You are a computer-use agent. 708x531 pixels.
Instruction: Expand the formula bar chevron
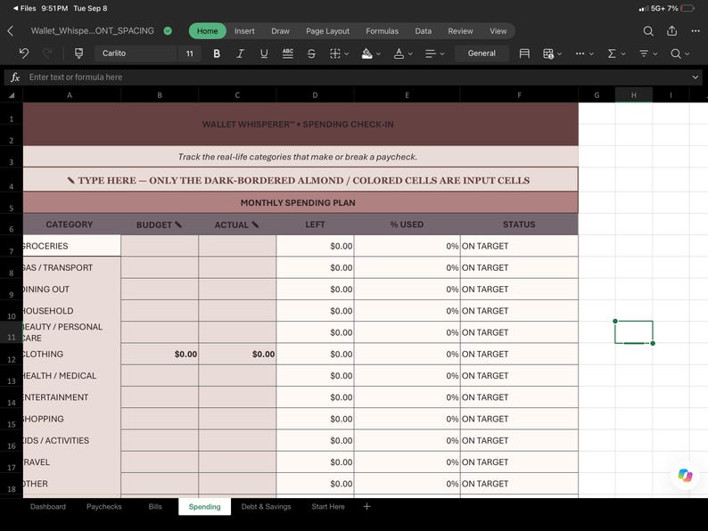coord(695,78)
